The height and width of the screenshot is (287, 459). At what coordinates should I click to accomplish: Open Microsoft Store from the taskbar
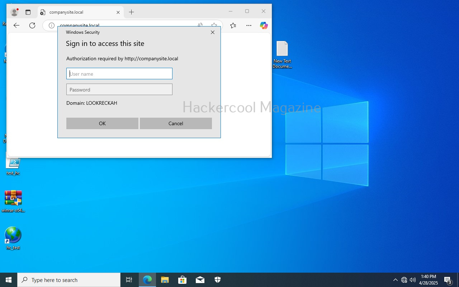[183, 280]
